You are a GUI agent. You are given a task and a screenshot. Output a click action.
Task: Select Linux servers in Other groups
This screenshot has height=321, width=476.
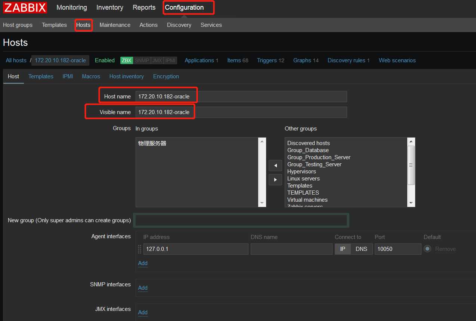303,179
